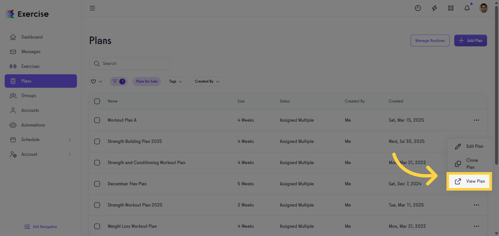Click the 2 Weeks size cell
The image size is (499, 236).
coord(246,205)
